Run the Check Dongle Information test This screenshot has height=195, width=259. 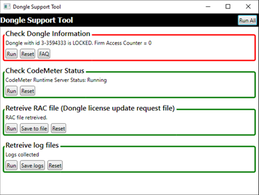[x=11, y=54]
